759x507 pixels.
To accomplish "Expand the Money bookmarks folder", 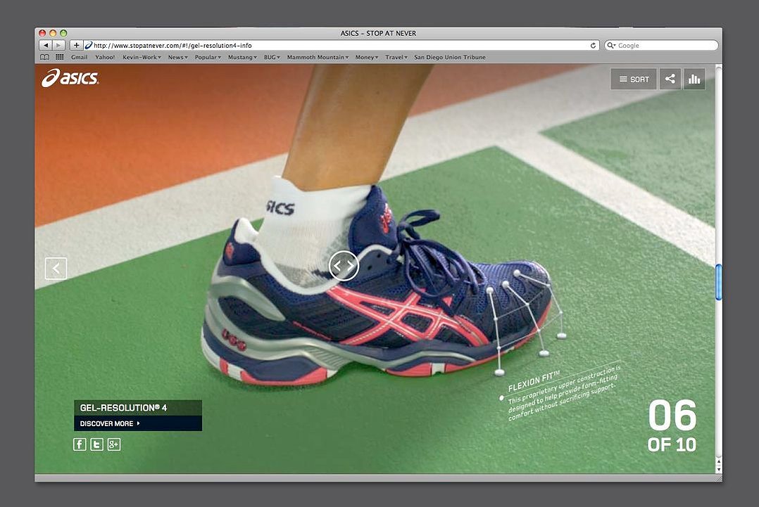I will (x=367, y=57).
